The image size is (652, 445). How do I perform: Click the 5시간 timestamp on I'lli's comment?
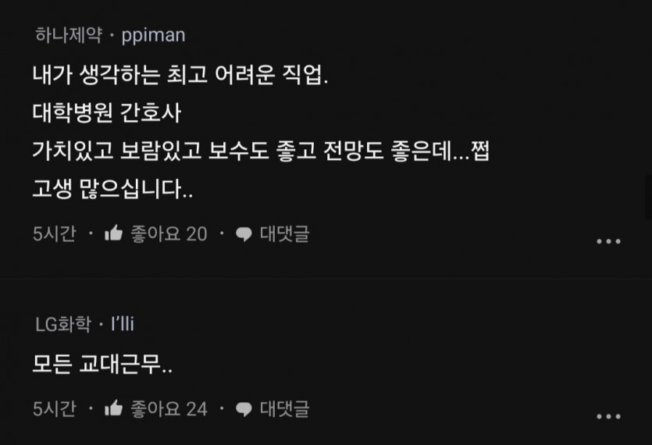55,409
